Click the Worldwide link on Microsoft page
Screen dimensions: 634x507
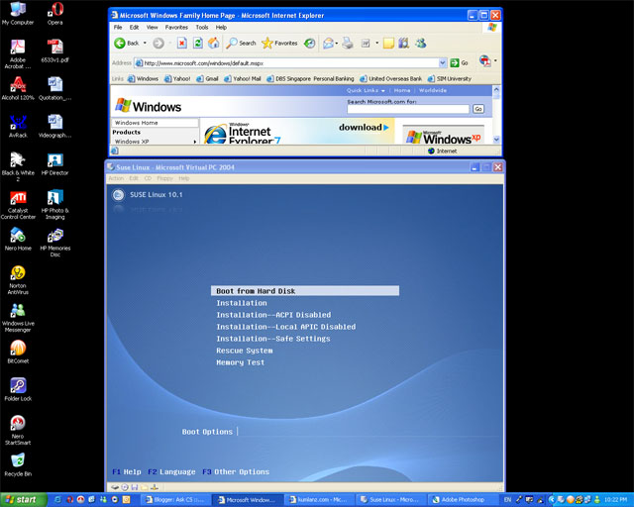click(433, 90)
